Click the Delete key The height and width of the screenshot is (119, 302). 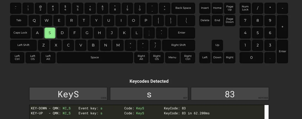(205, 20)
